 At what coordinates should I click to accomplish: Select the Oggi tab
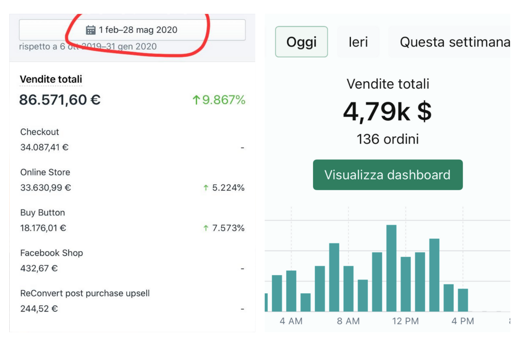pos(301,42)
